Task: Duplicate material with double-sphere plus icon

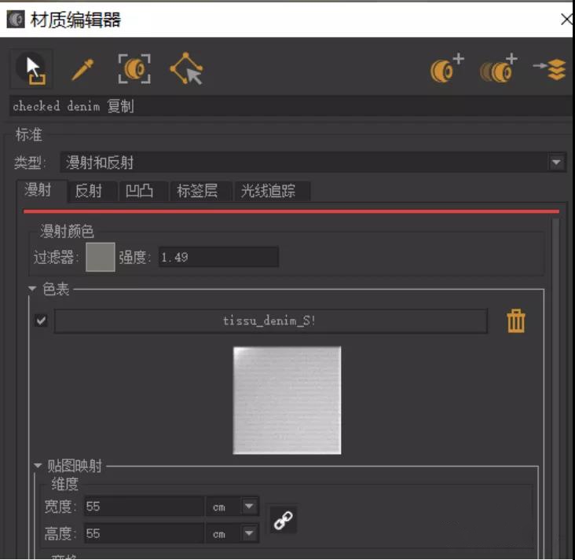Action: tap(499, 68)
